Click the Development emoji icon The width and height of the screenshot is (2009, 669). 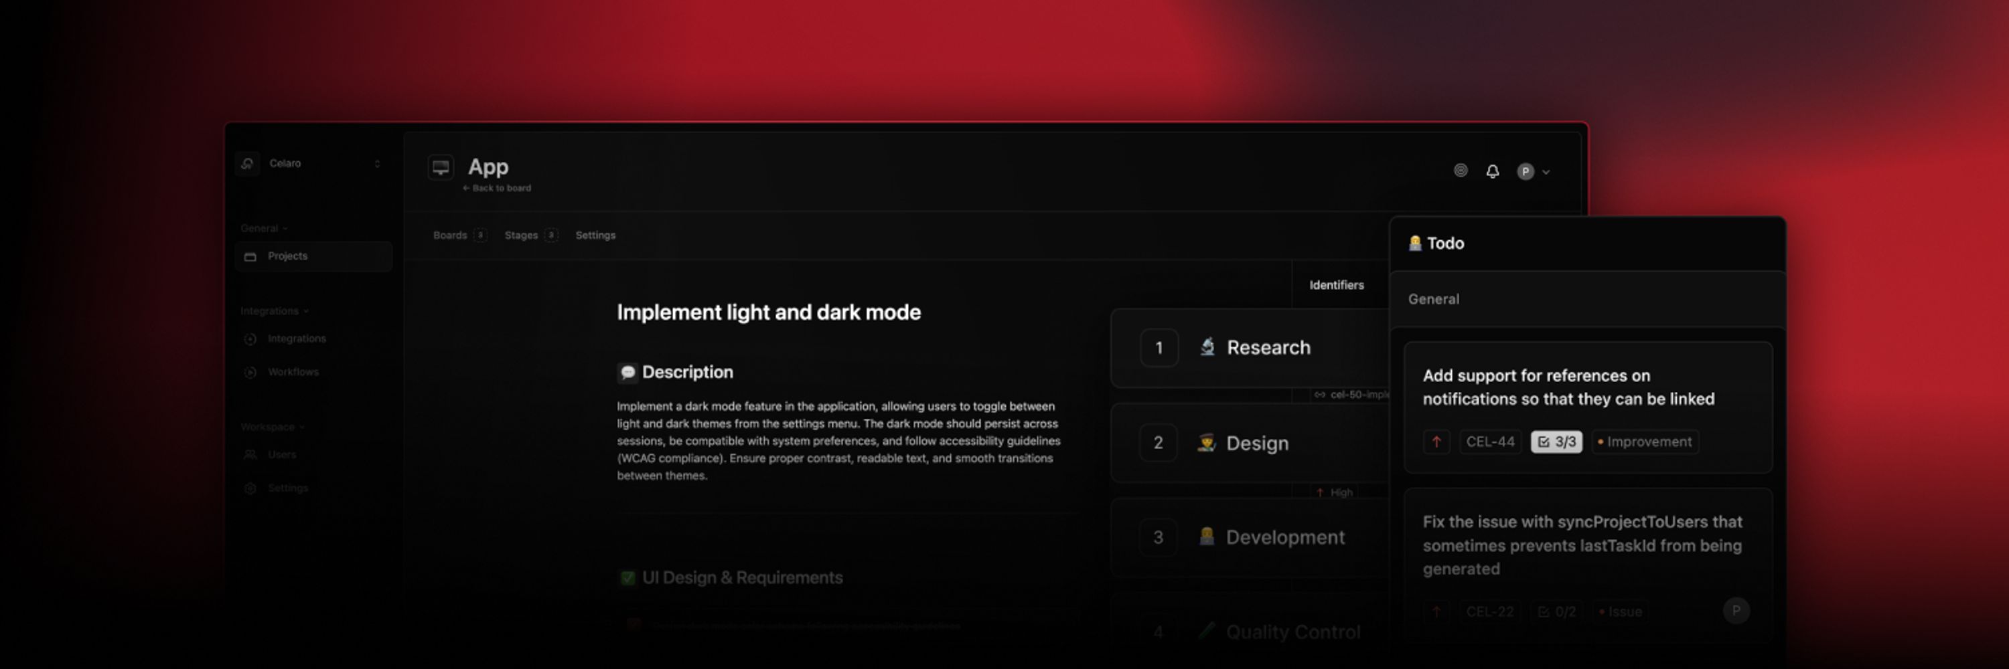[1207, 537]
